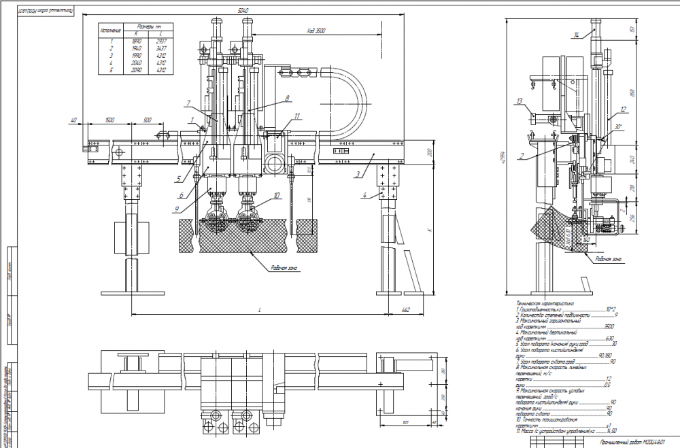Select the 520 dimension on the plan view
This screenshot has width=680, height=448.
tap(407, 421)
